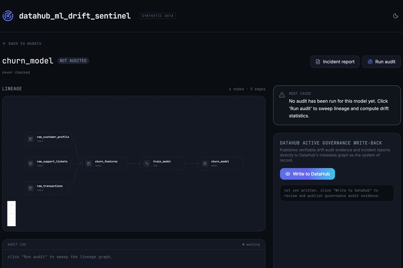Click the AUDIT LOG header
Image resolution: width=403 pixels, height=268 pixels.
coord(16,245)
